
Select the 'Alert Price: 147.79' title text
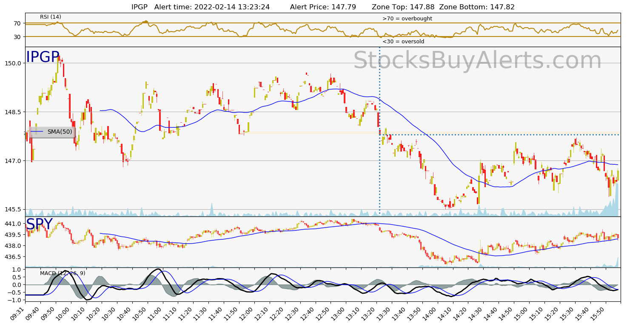click(323, 7)
